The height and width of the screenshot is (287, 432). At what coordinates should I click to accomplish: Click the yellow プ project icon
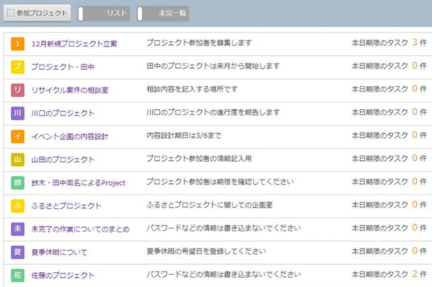coord(18,67)
